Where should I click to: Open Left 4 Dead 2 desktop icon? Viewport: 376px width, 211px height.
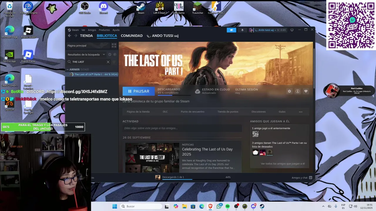pyautogui.click(x=160, y=8)
